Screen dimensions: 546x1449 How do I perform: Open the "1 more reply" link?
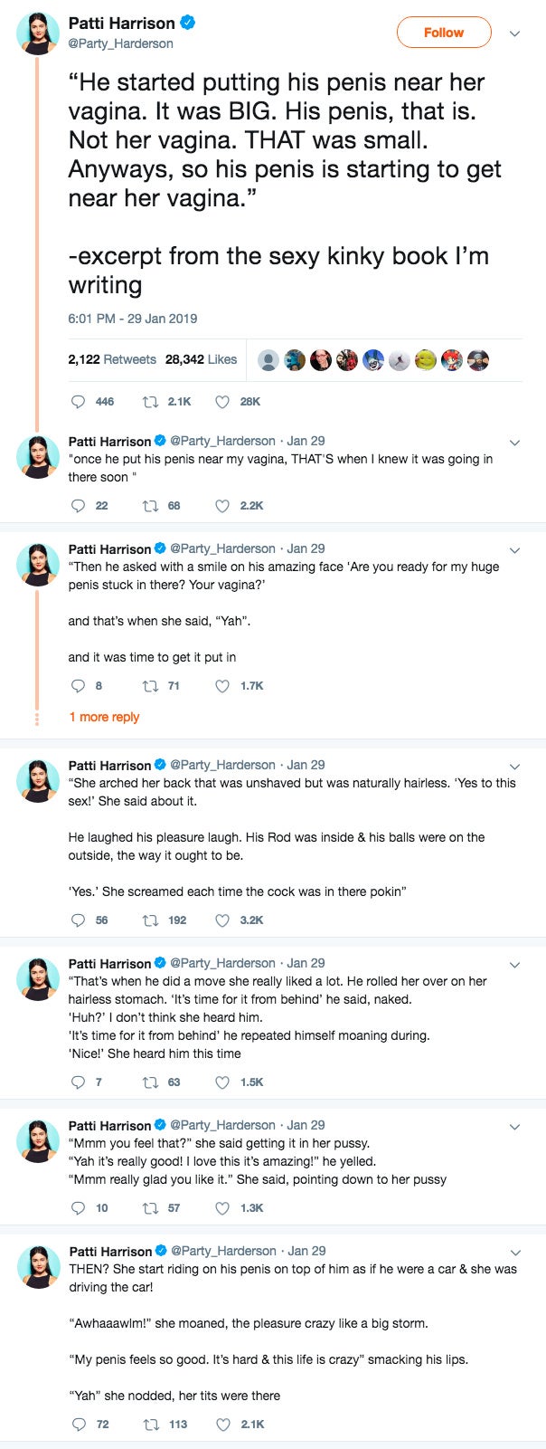coord(108,717)
